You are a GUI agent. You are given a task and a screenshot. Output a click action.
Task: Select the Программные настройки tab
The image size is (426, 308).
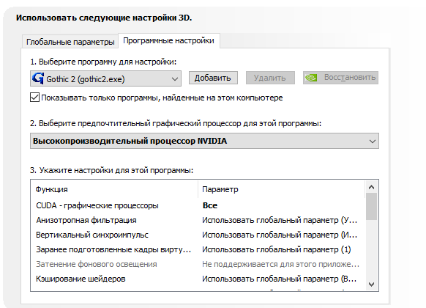[x=168, y=41]
